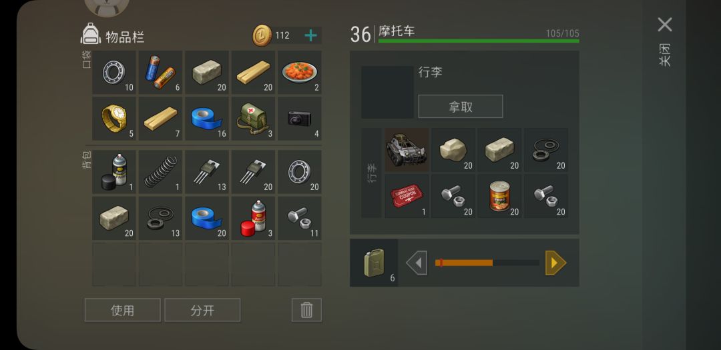Select the gold wristwatch item

click(x=113, y=118)
